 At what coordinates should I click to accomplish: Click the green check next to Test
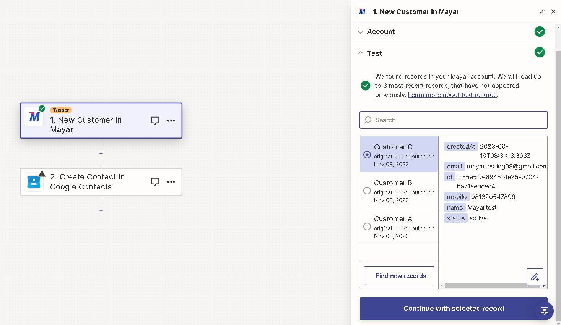tap(540, 52)
